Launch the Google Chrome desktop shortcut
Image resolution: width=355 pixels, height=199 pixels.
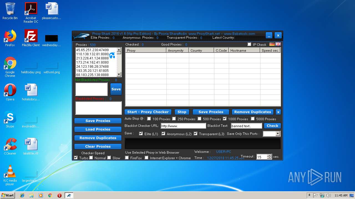coord(10,67)
